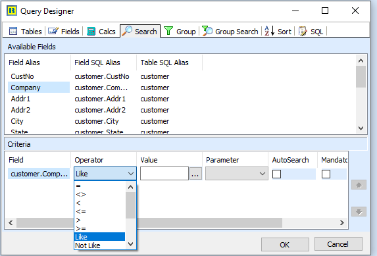Screen dimensions: 377x256
Task: Click customer.Addr1 SQL alias cell
Action: pyautogui.click(x=100, y=99)
